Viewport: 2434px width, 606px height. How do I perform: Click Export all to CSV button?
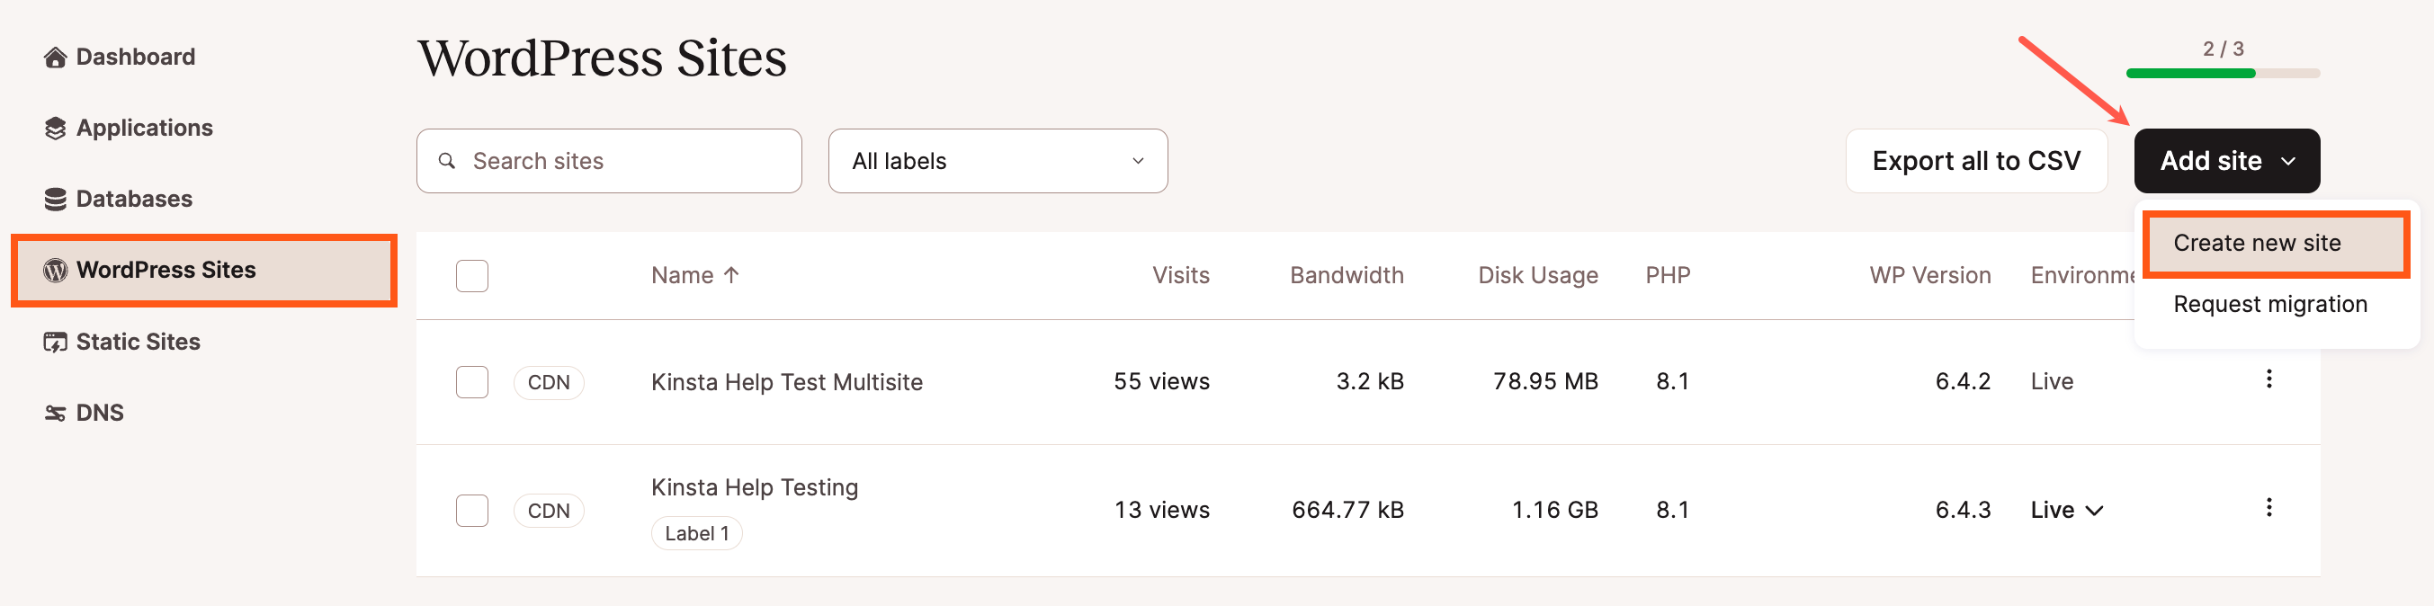[x=1976, y=162]
